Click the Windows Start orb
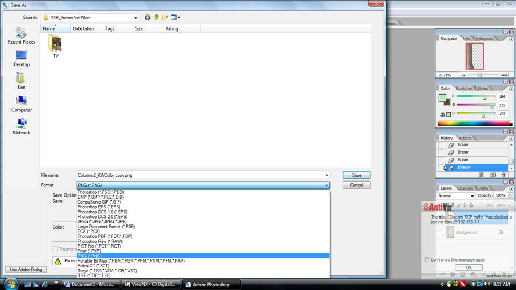The height and width of the screenshot is (290, 516). click(11, 284)
